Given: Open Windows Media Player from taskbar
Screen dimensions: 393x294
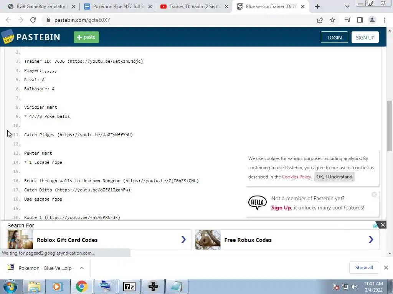Looking at the screenshot, I should [58, 286].
